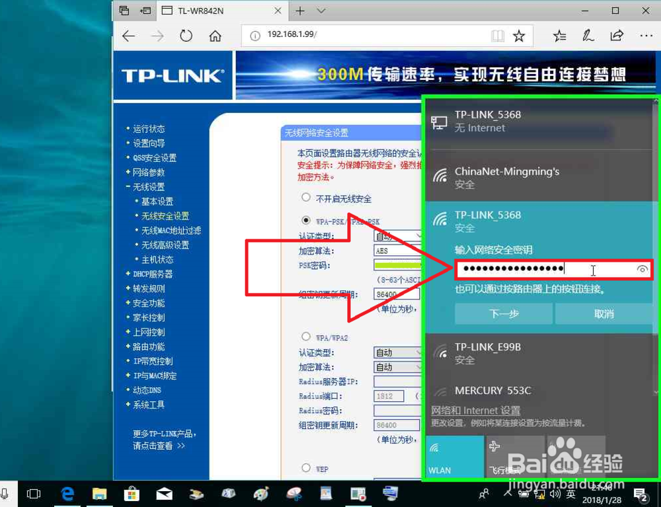Expand 网络参数 menu section
Screen dimensions: 661x507
pos(148,173)
